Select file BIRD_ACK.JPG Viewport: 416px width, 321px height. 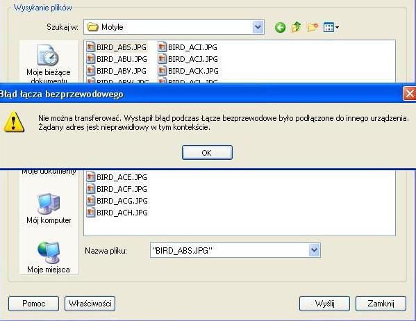(x=188, y=71)
